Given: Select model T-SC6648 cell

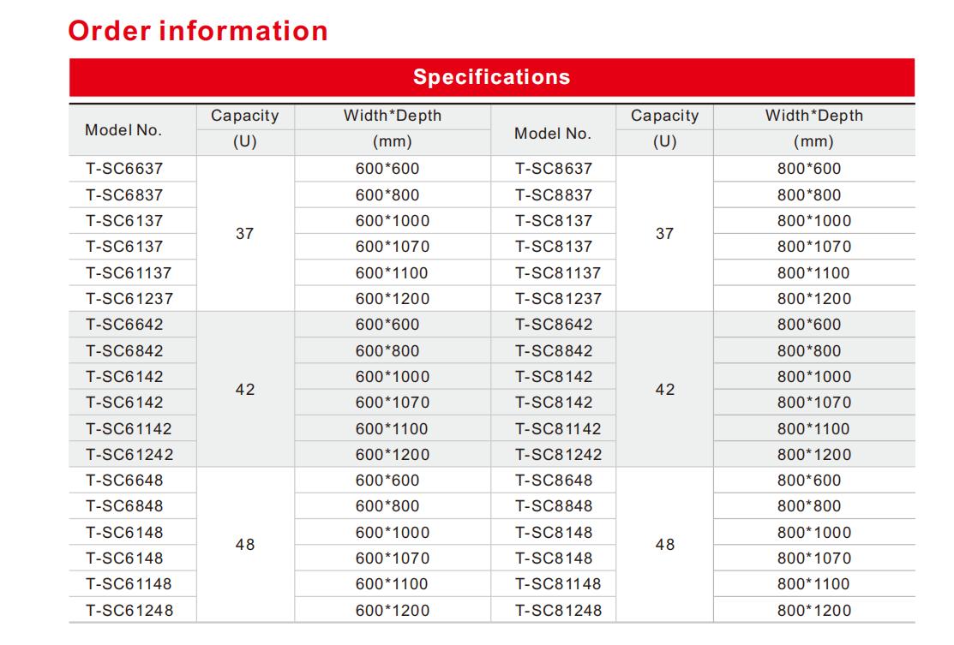Looking at the screenshot, I should [124, 480].
